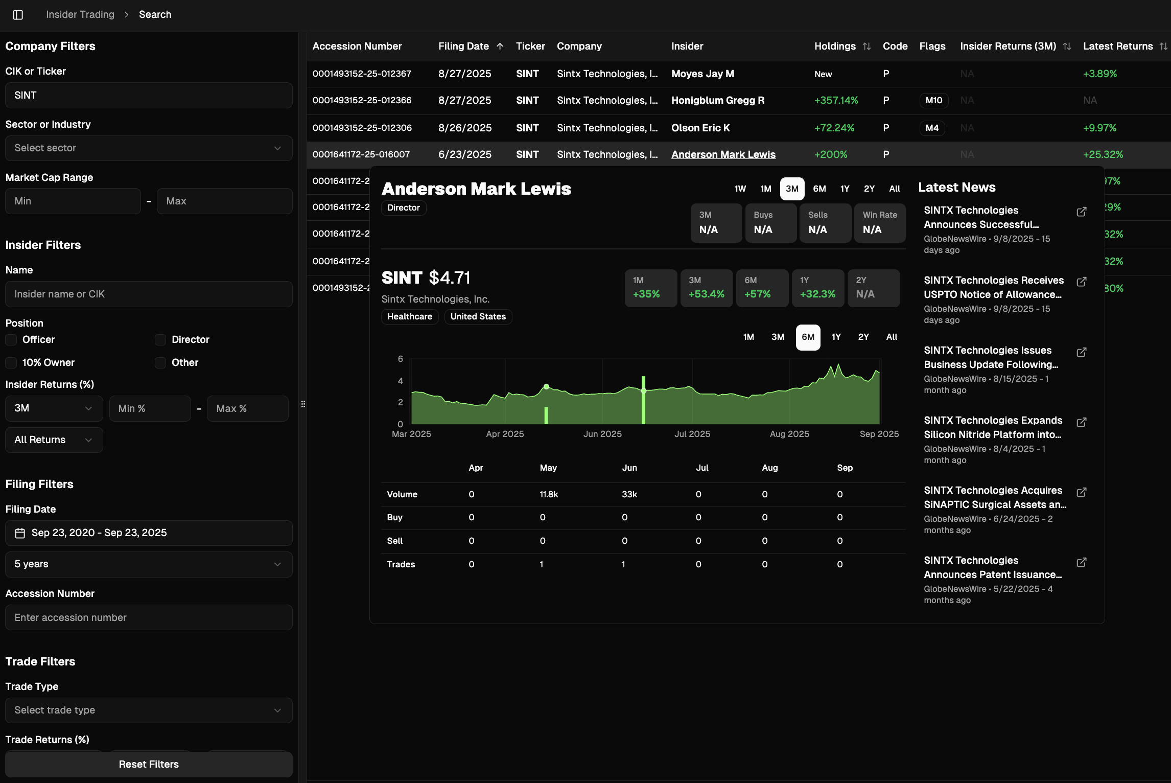The height and width of the screenshot is (783, 1171).
Task: Click the Insider Returns (3M) sort icon
Action: click(x=1067, y=47)
